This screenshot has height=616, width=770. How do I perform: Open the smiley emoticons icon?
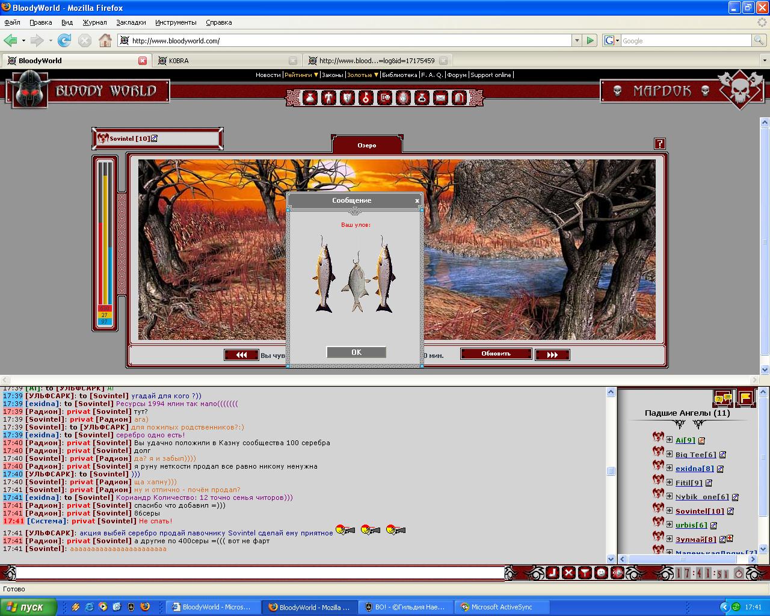pyautogui.click(x=601, y=573)
